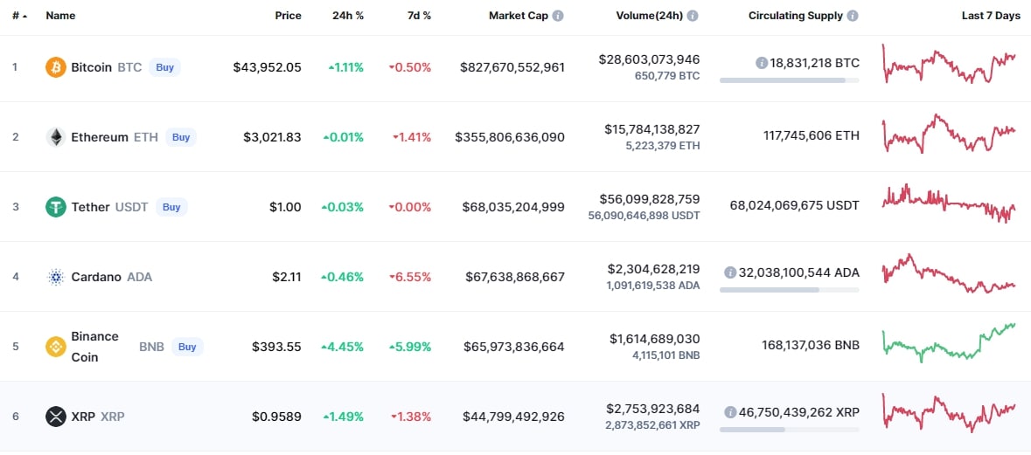Sort table by the 7d % header
Viewport: 1031px width, 455px height.
419,16
